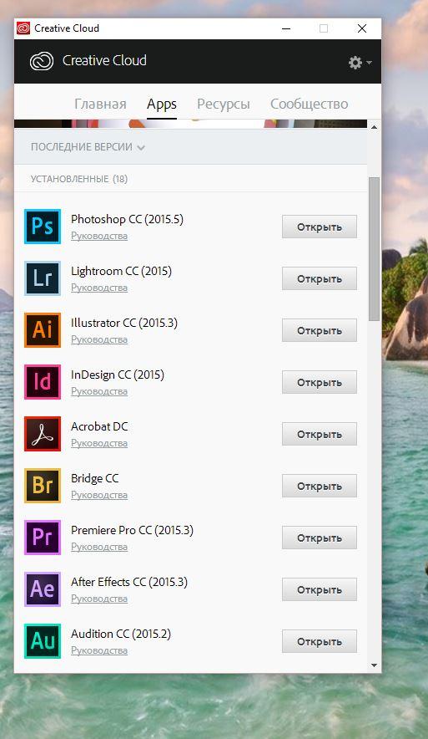This screenshot has height=739, width=428.
Task: Click the After Effects CC (2015.3) name
Action: click(x=129, y=582)
